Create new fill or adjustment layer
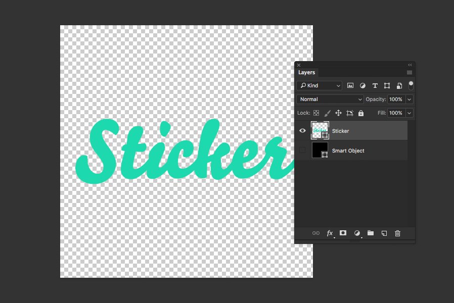 [357, 233]
